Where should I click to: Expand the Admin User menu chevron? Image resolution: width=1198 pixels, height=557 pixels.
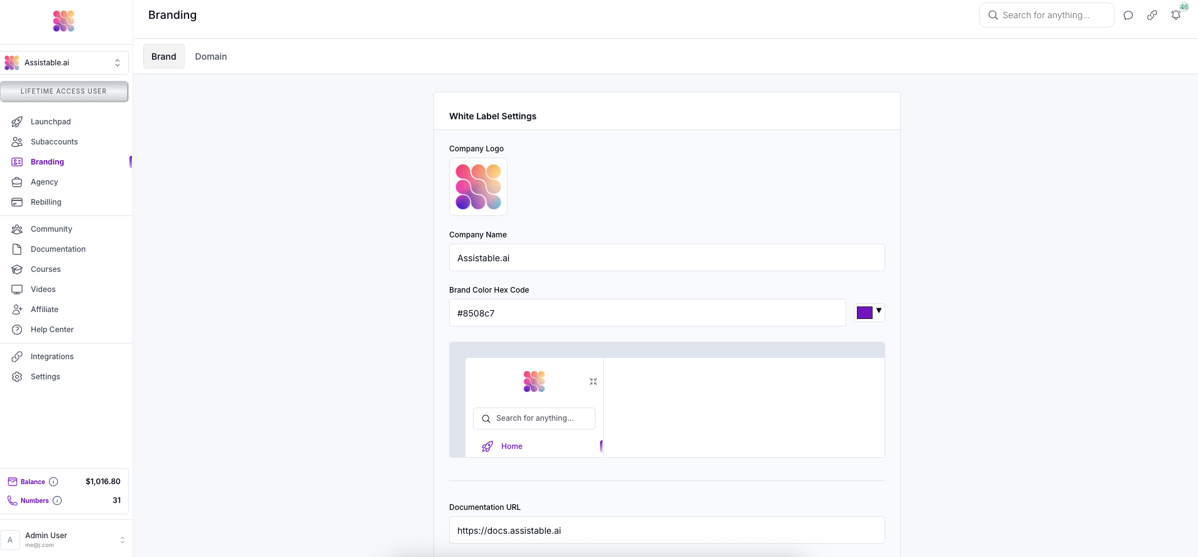[x=123, y=540]
